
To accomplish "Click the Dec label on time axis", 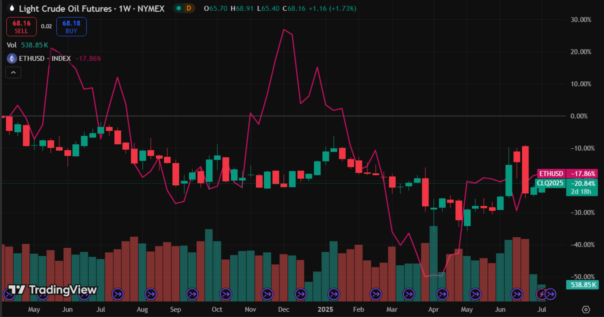I will click(x=283, y=309).
